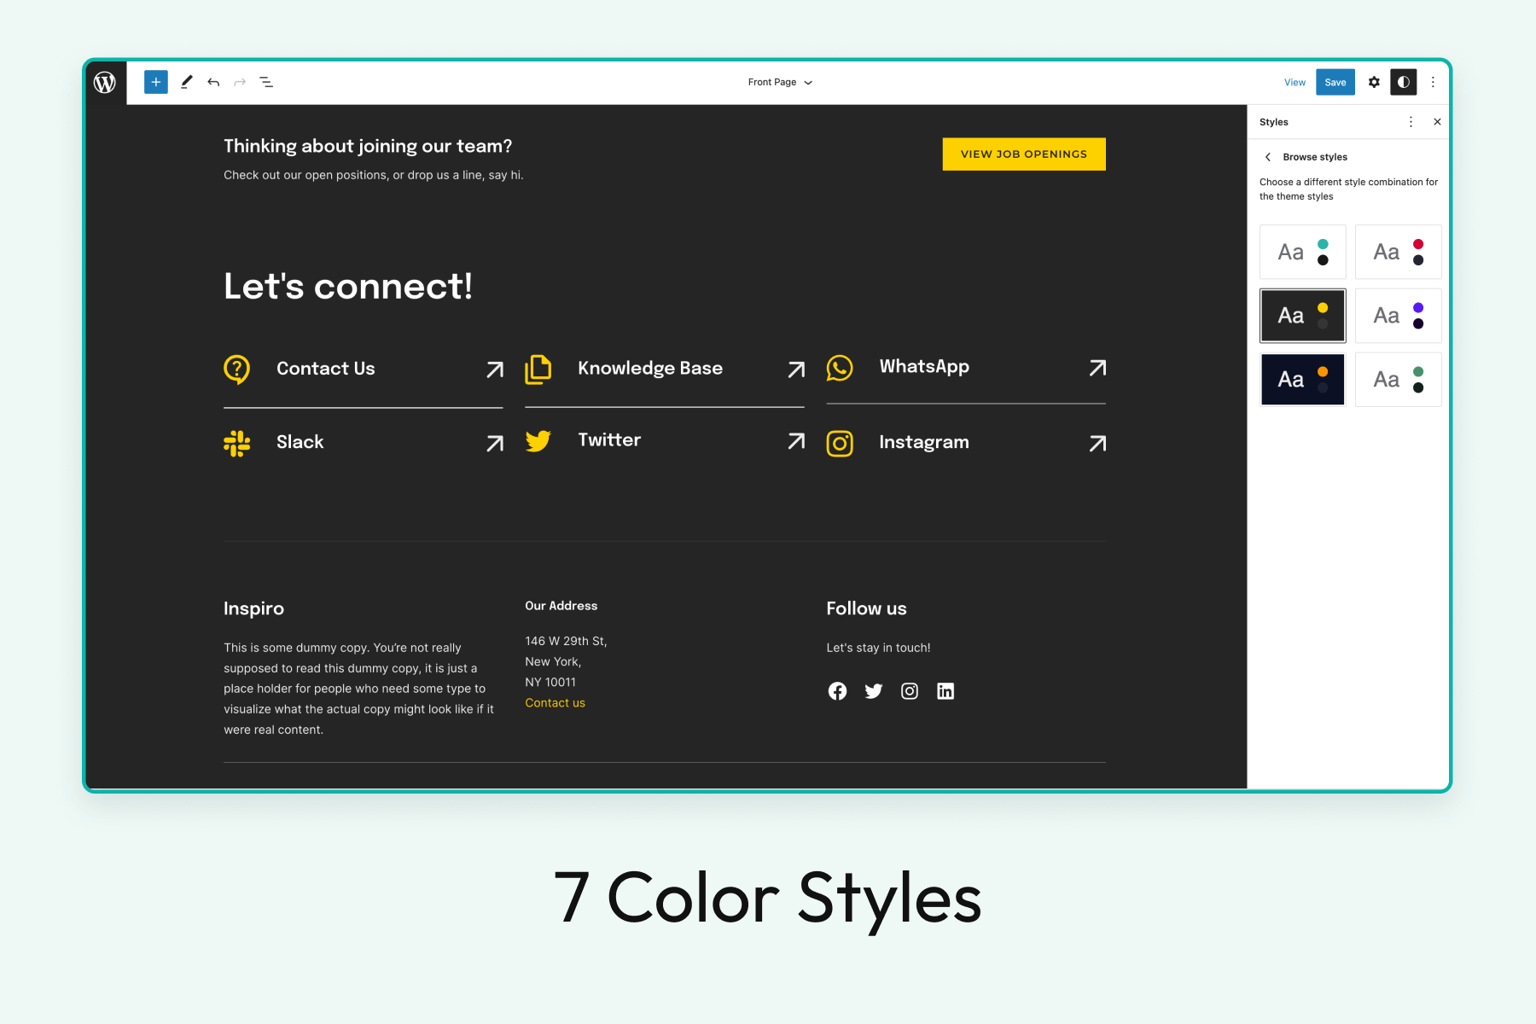Image resolution: width=1536 pixels, height=1024 pixels.
Task: Choose the navy orange style variation
Action: [1303, 380]
